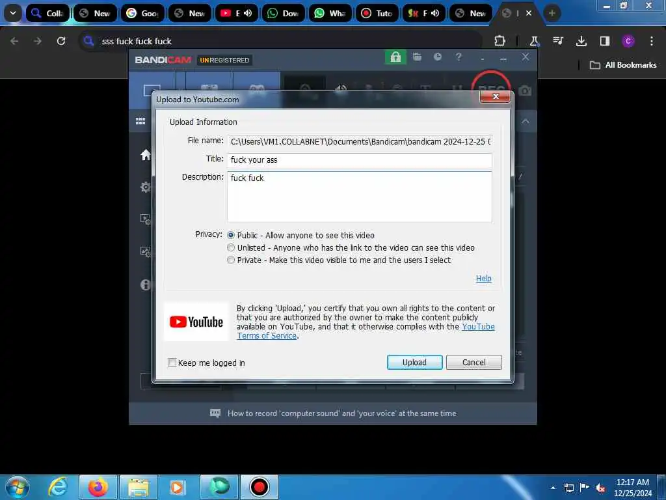Click the Bandicam grid menu icon

coord(140,121)
